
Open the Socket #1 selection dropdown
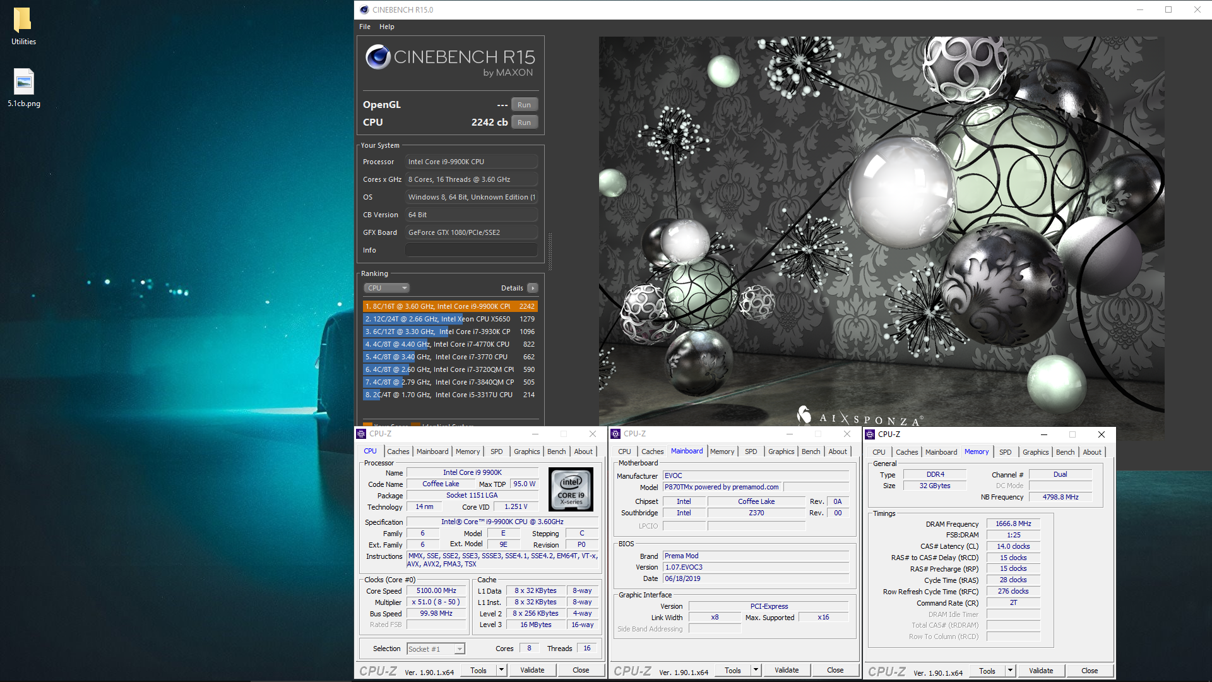(436, 649)
